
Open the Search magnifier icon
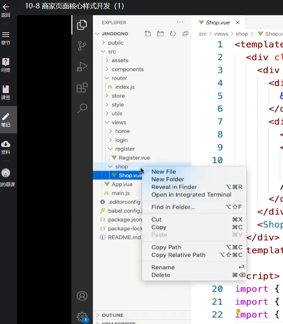click(82, 108)
